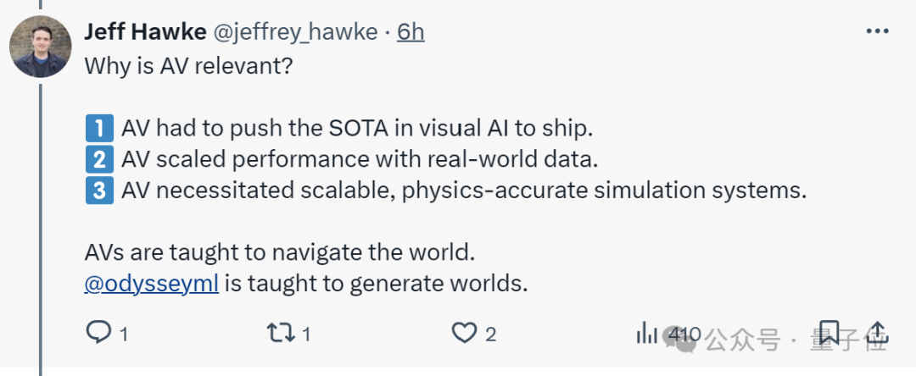Open Jeff Hawke's profile picture
This screenshot has height=376, width=916.
41,47
